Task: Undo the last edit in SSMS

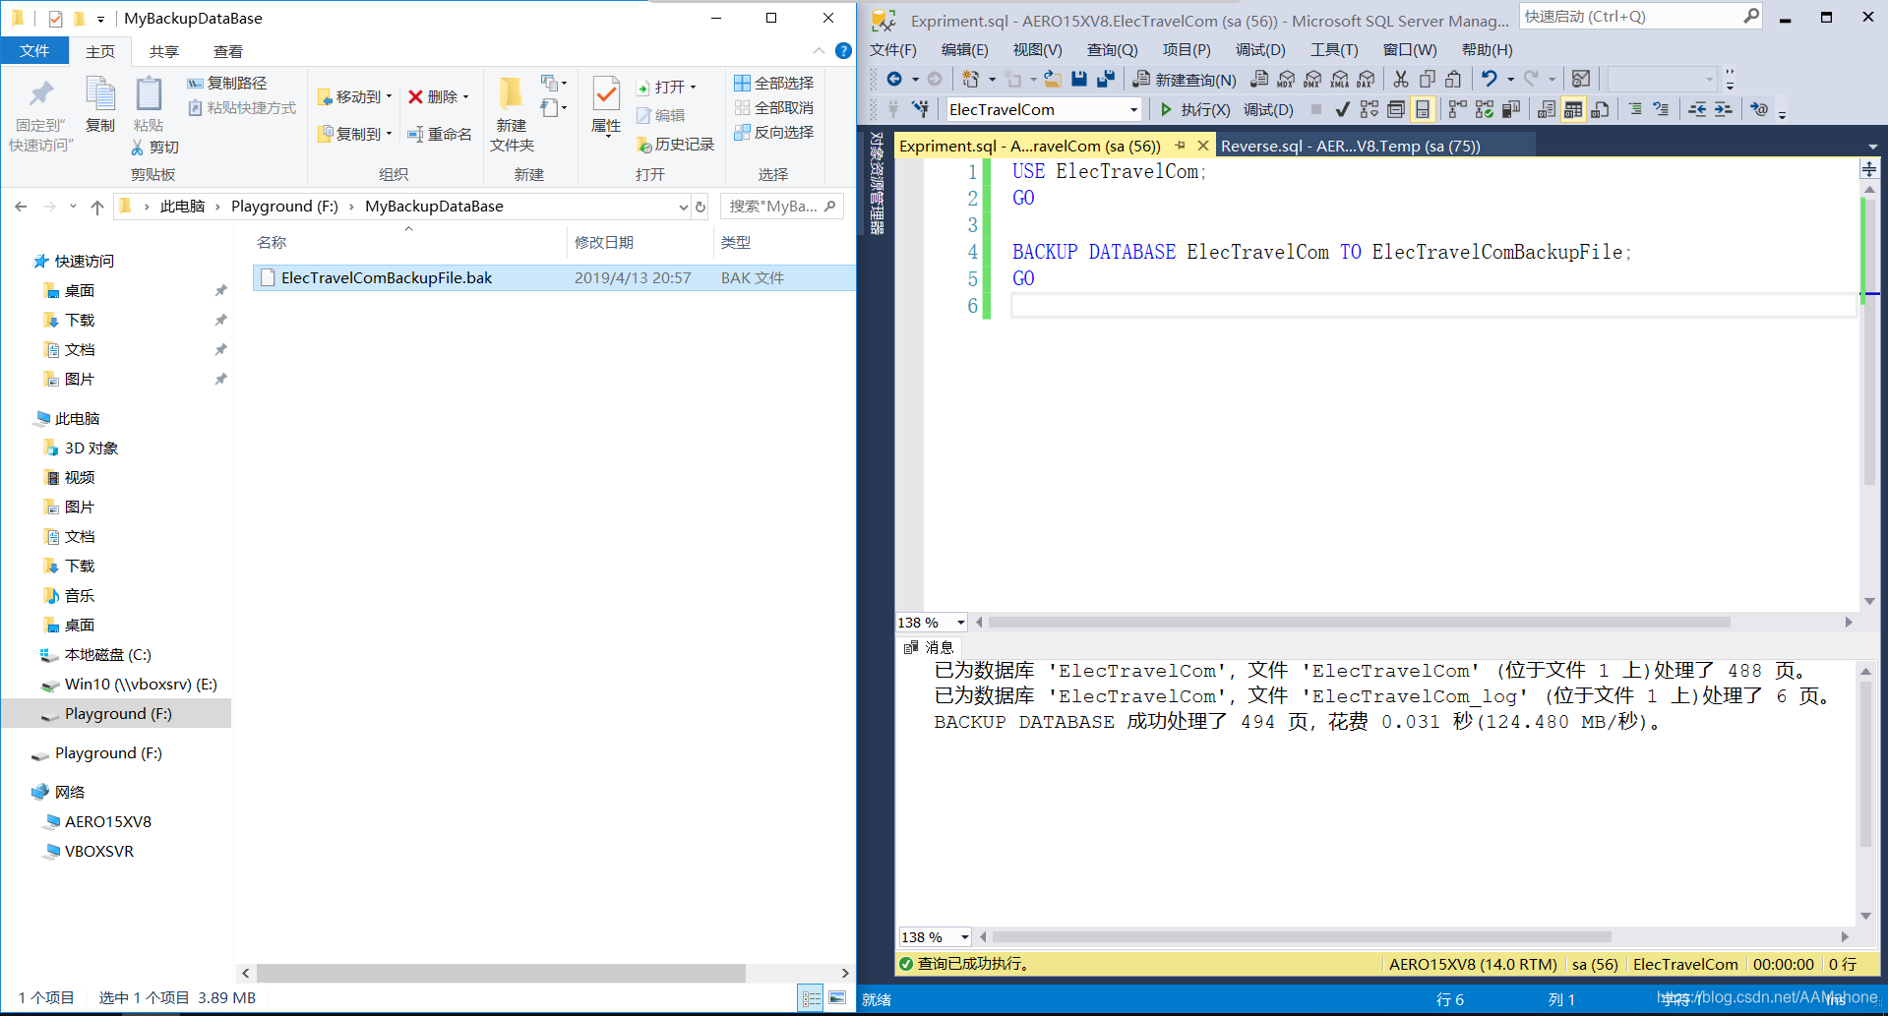Action: pyautogui.click(x=1490, y=79)
